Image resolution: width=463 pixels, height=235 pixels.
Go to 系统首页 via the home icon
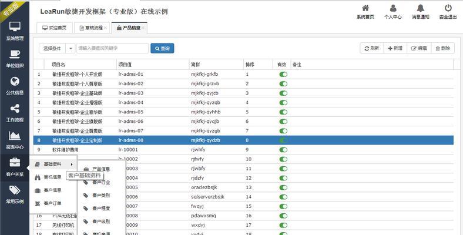(x=365, y=12)
